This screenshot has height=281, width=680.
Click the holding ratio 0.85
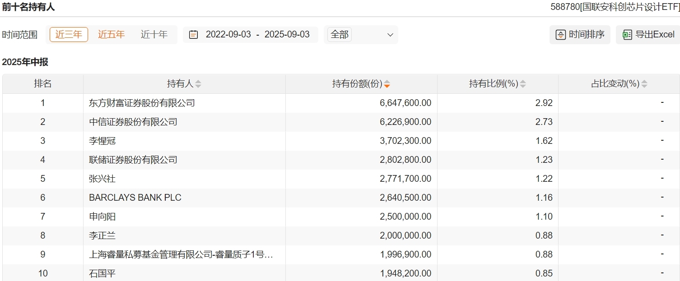tap(544, 273)
